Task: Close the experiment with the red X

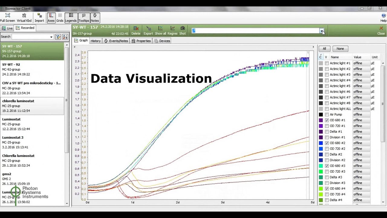Action: (381, 30)
